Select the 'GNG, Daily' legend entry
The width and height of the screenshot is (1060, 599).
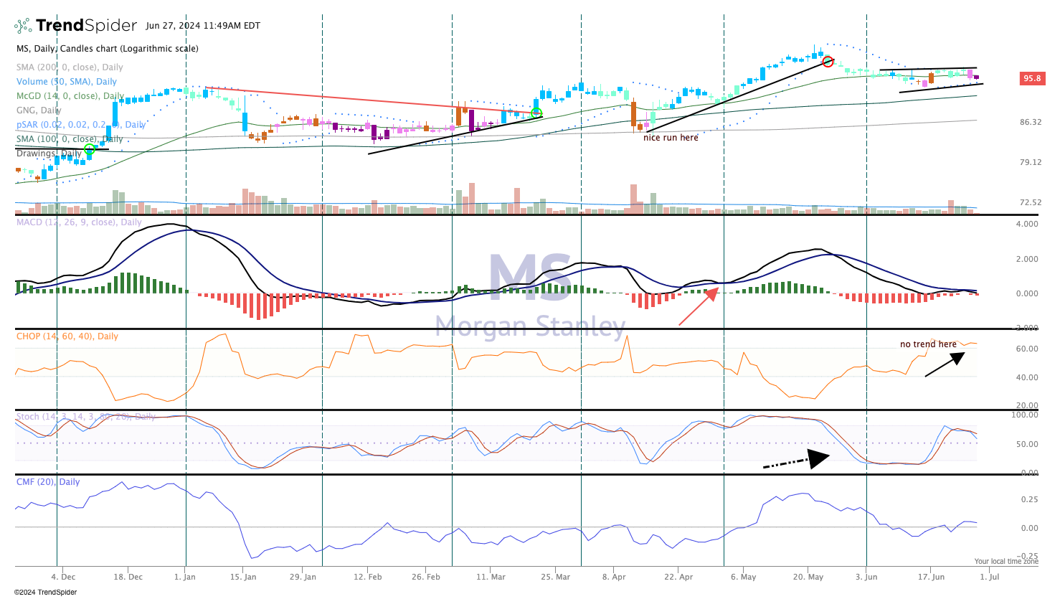tap(39, 110)
